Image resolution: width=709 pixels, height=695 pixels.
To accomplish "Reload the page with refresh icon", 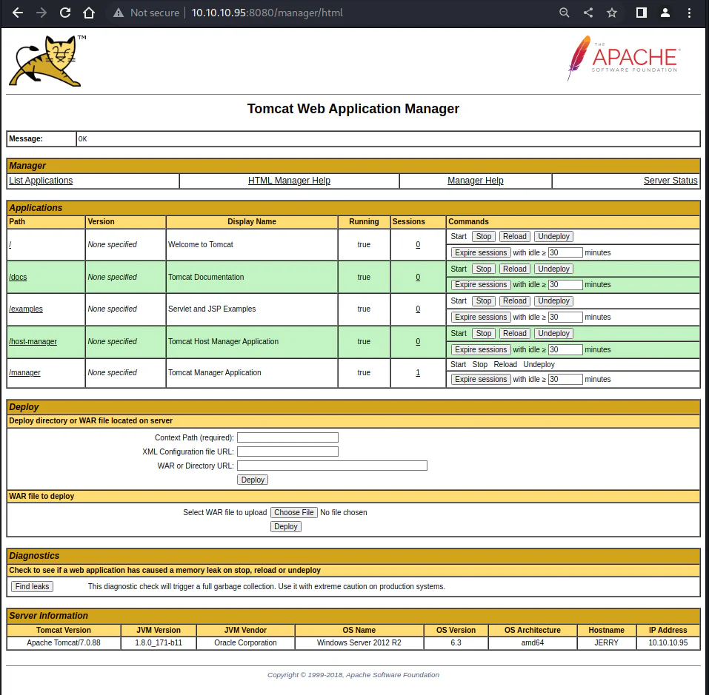I will (x=65, y=13).
